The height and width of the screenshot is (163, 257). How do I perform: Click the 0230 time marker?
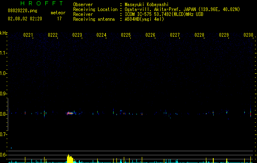pyautogui.click(x=248, y=35)
